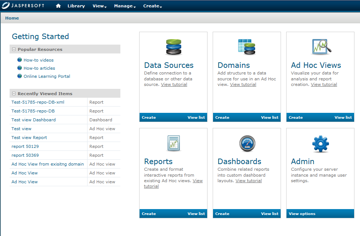Viewport: 360px width, 236px height.
Task: Collapse the Recently Viewed Items section
Action: pos(14,94)
